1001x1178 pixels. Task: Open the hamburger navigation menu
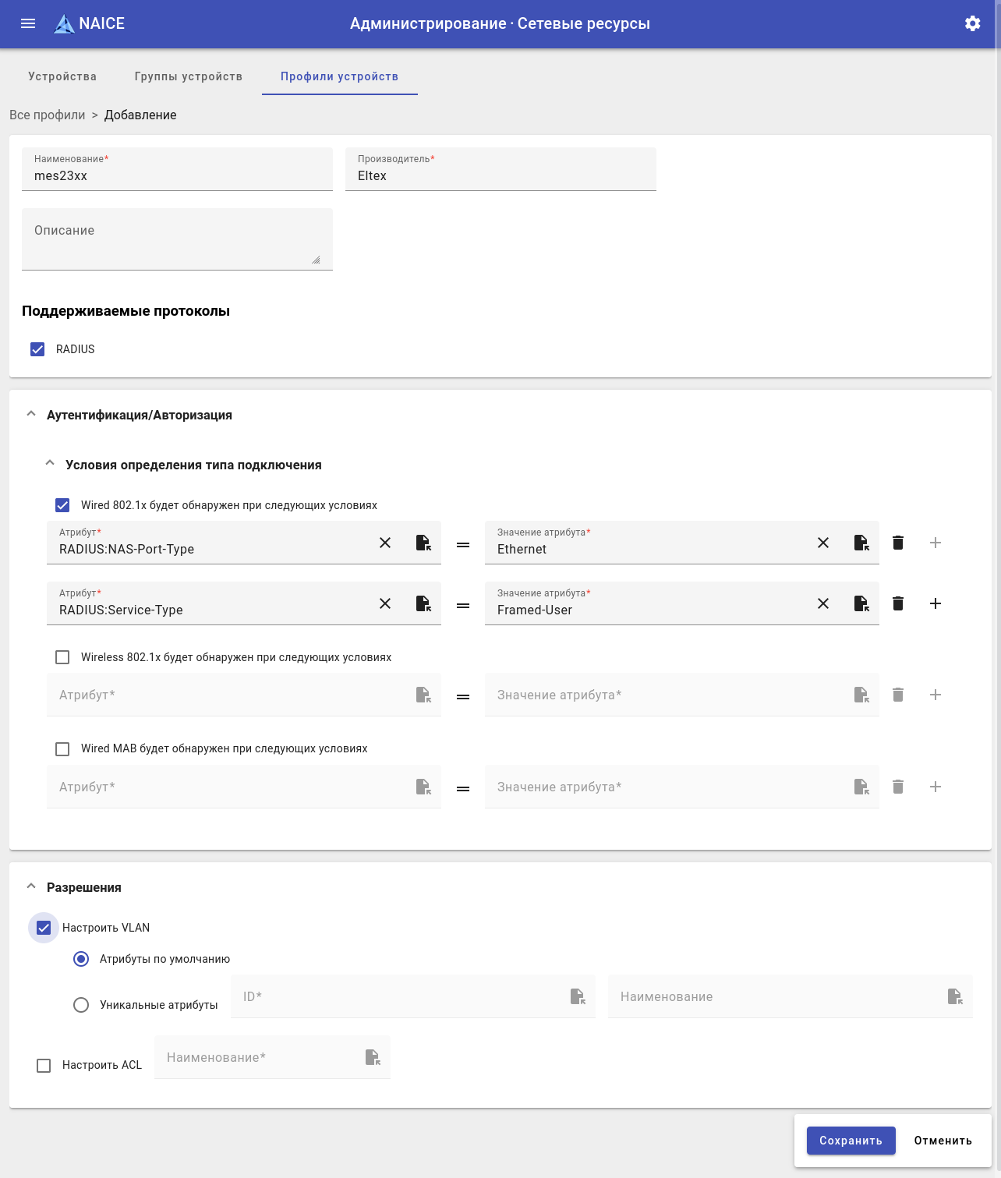(x=28, y=23)
